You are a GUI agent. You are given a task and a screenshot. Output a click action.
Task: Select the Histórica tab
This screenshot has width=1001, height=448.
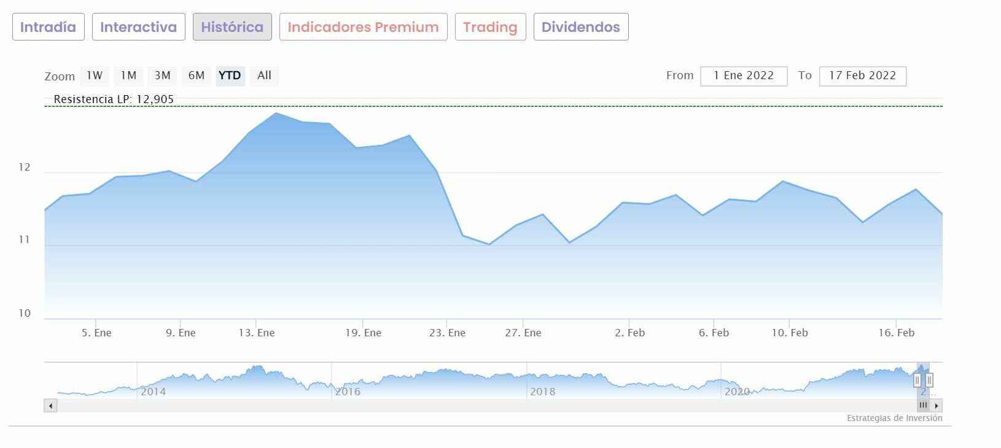click(x=232, y=27)
